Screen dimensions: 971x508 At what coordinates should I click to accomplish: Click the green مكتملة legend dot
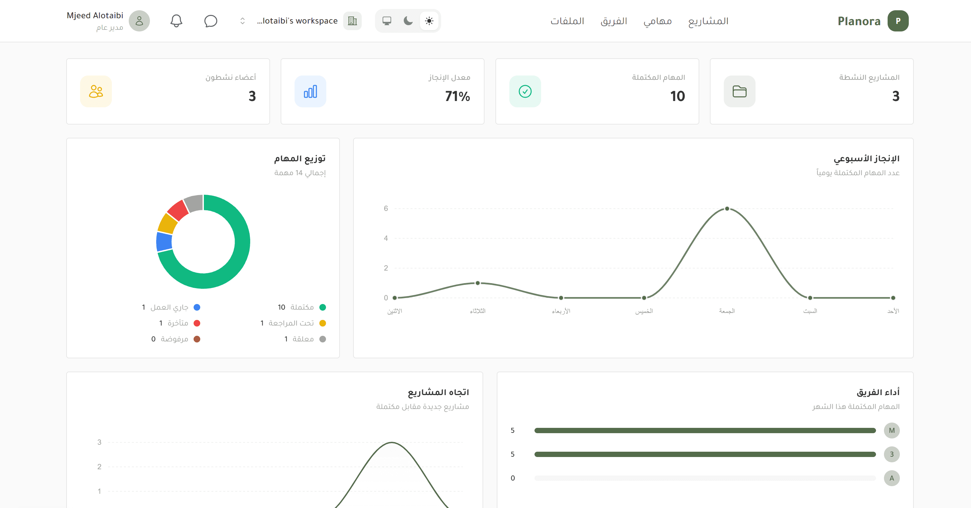(323, 307)
